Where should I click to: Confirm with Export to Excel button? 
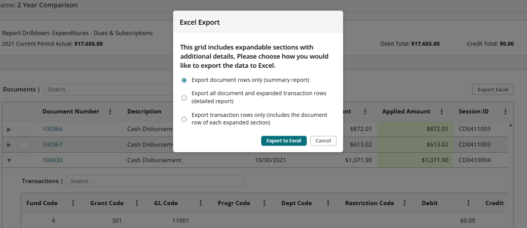pos(284,141)
